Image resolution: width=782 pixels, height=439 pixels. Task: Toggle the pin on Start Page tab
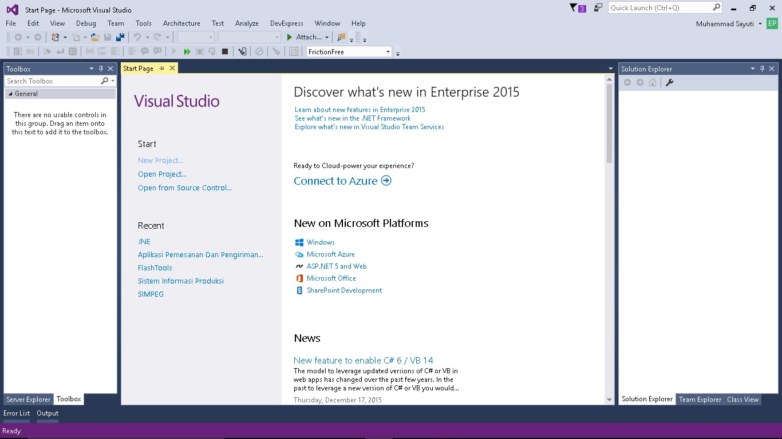click(161, 68)
